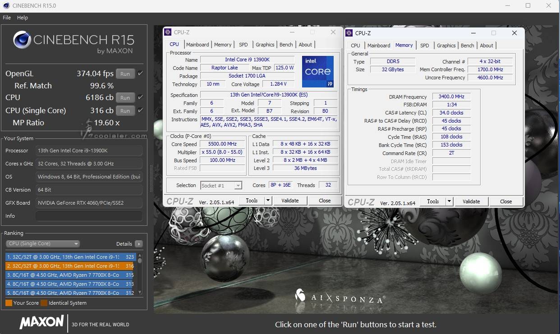Screen dimensions: 560x334
Task: Click the Info text field
Action: [x=89, y=216]
